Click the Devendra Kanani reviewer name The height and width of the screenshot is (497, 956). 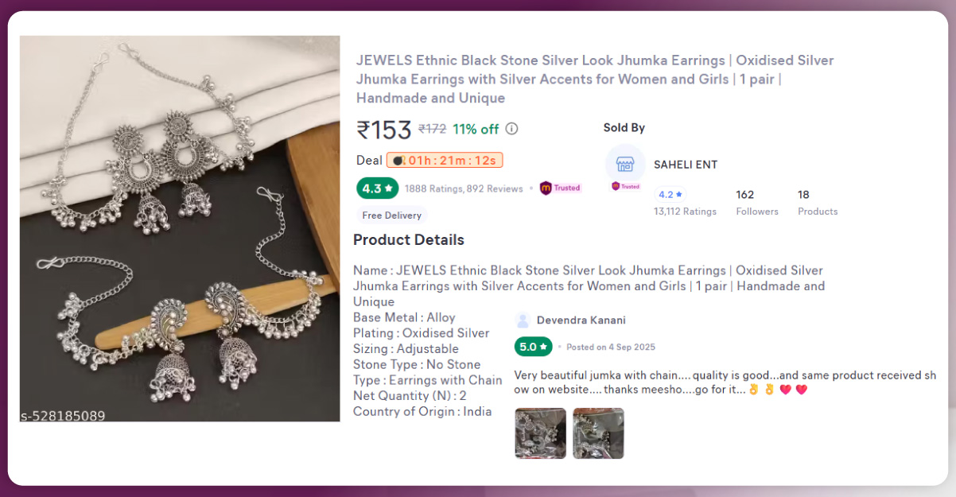point(581,320)
